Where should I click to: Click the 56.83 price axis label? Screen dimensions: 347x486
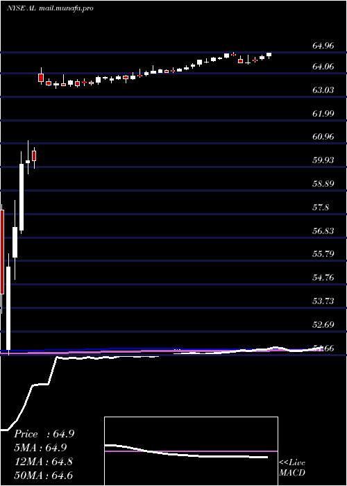tap(323, 231)
